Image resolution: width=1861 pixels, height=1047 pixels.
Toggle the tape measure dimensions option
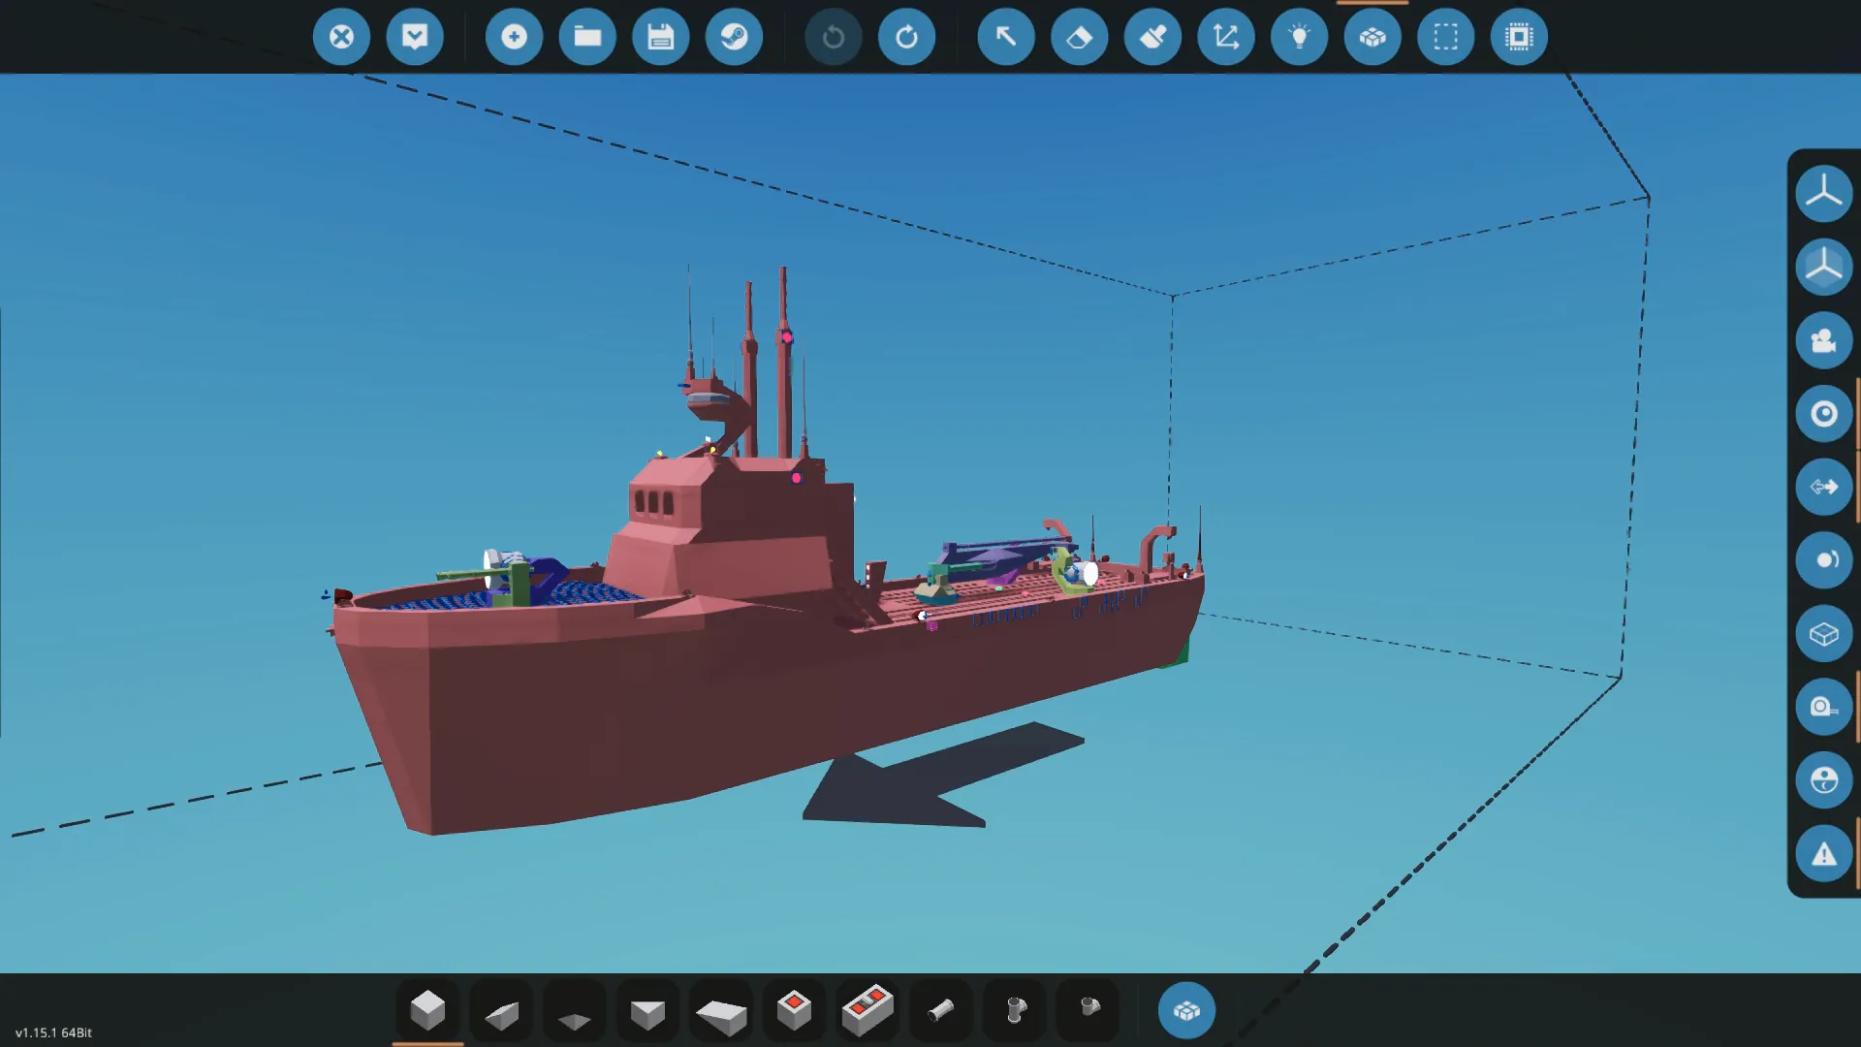1823,707
